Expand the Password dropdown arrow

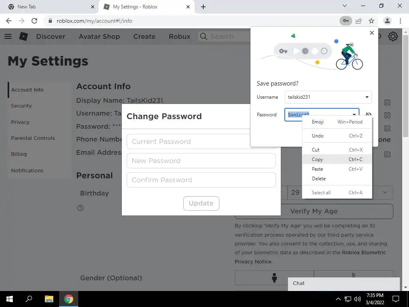click(x=354, y=114)
